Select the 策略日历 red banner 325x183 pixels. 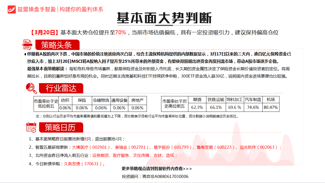[61, 127]
